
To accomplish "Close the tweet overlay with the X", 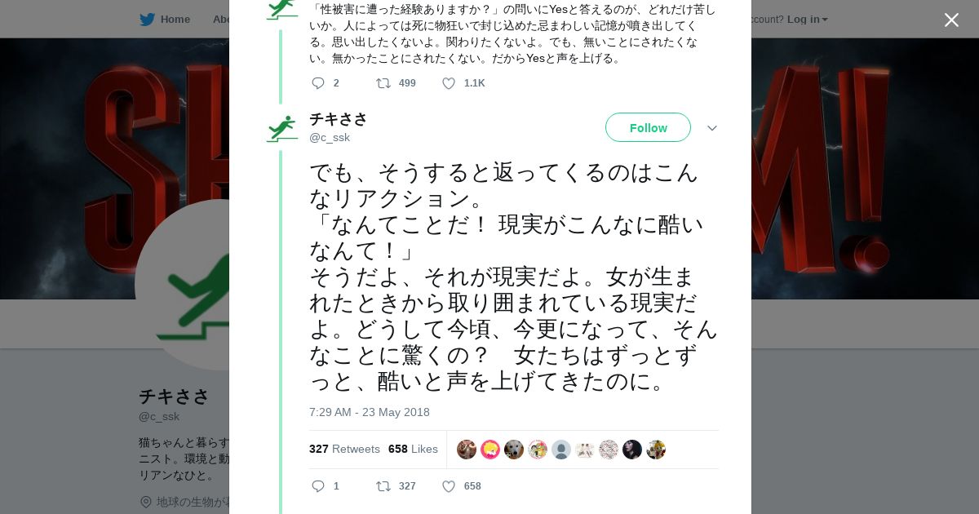I will point(951,20).
